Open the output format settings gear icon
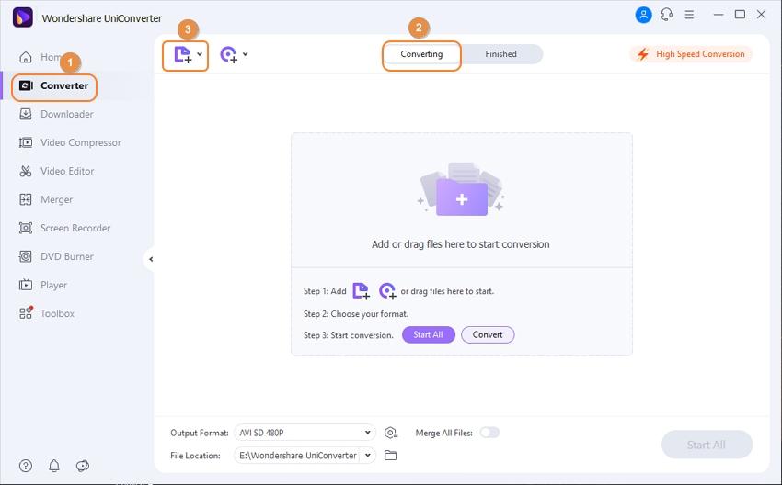The image size is (782, 485). coord(391,433)
